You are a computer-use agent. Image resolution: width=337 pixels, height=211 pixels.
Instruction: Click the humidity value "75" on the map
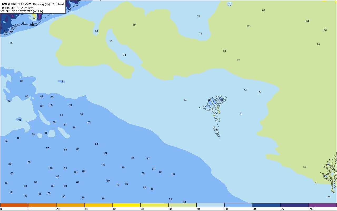coord(11,43)
